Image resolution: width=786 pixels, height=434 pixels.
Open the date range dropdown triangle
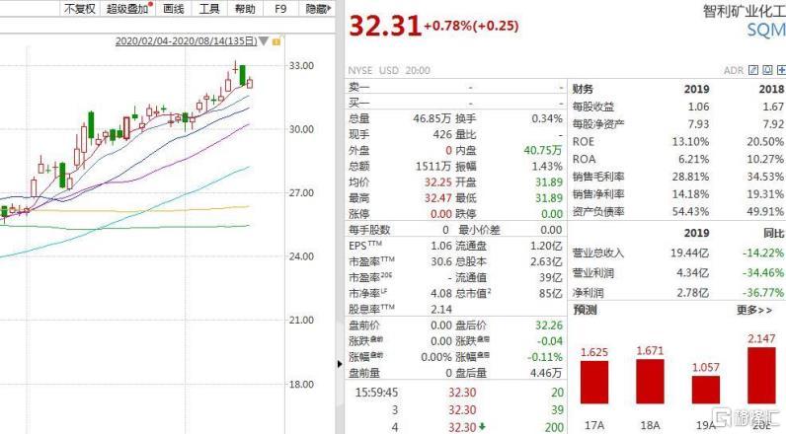(264, 41)
